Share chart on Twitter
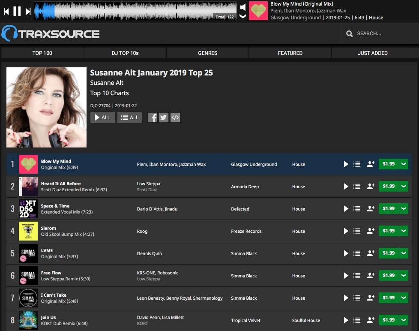This screenshot has height=331, width=419. (164, 117)
